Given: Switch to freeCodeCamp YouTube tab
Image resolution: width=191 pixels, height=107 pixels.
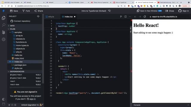Looking at the screenshot, I should pyautogui.click(x=168, y=2).
